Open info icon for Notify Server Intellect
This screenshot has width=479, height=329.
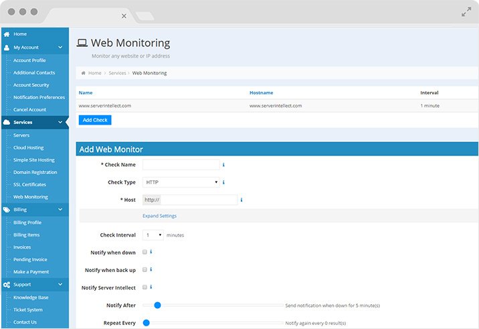click(151, 287)
